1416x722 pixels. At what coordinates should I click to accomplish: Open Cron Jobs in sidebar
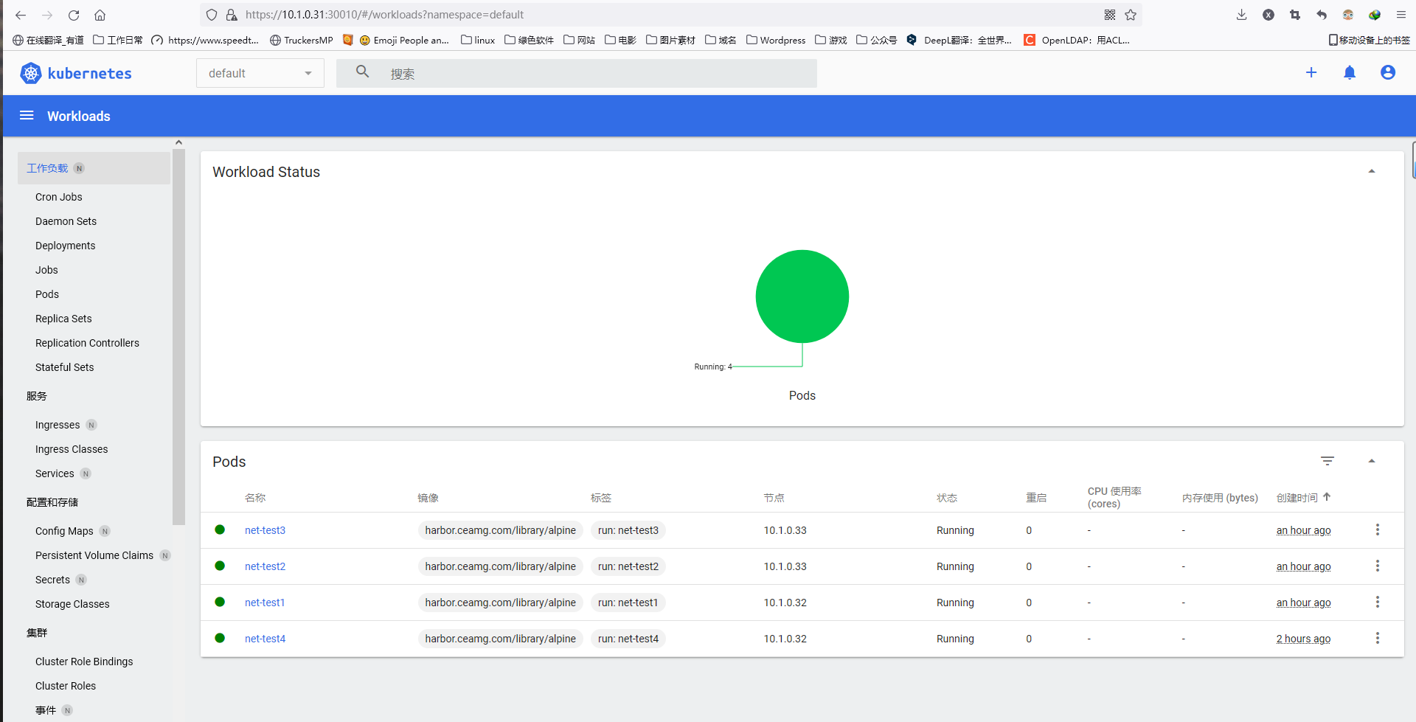click(59, 197)
